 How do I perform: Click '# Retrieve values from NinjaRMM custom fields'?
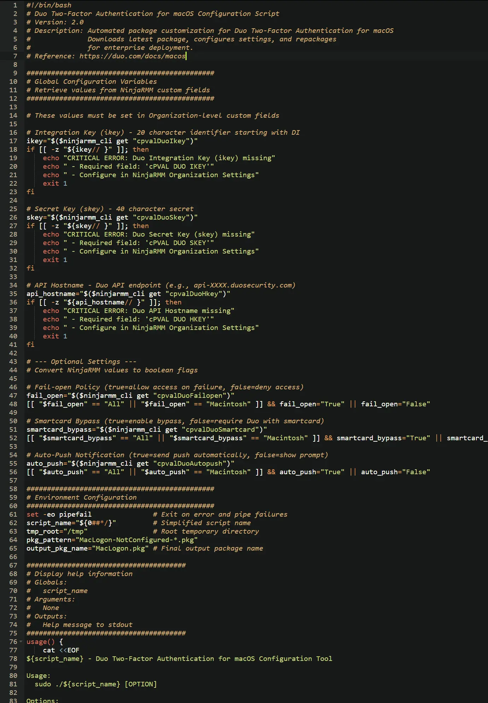118,90
